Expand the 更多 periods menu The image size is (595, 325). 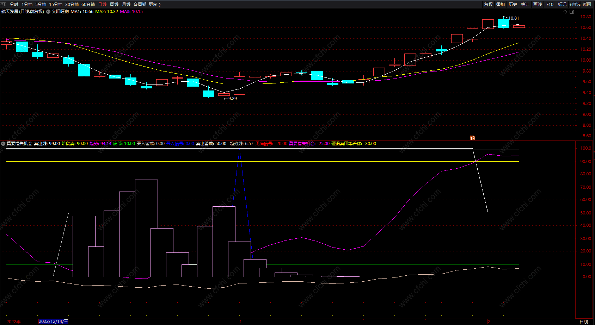[154, 5]
